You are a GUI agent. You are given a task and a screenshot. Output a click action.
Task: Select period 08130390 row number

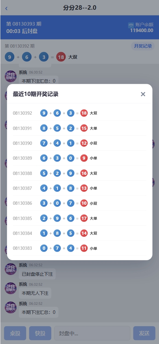22,143
